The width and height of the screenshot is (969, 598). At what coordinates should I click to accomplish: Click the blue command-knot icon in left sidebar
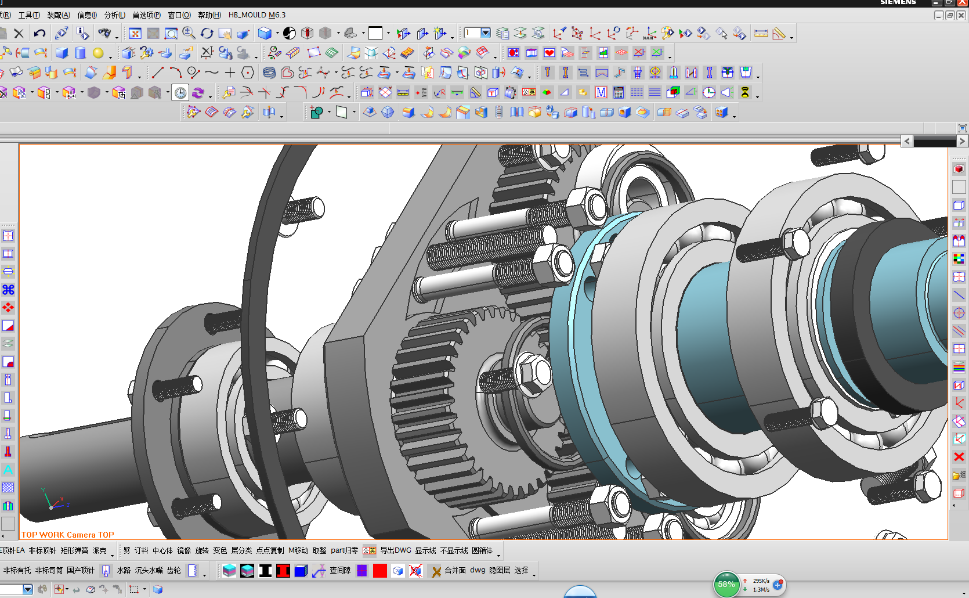(x=8, y=290)
